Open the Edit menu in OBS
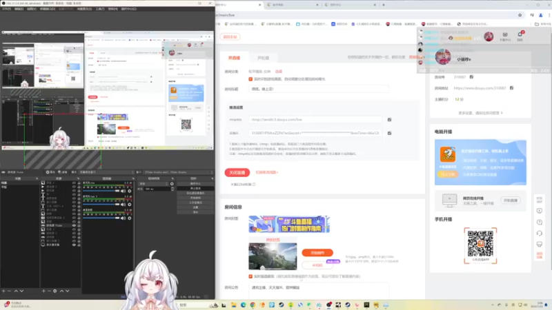This screenshot has height=310, width=552. click(19, 9)
